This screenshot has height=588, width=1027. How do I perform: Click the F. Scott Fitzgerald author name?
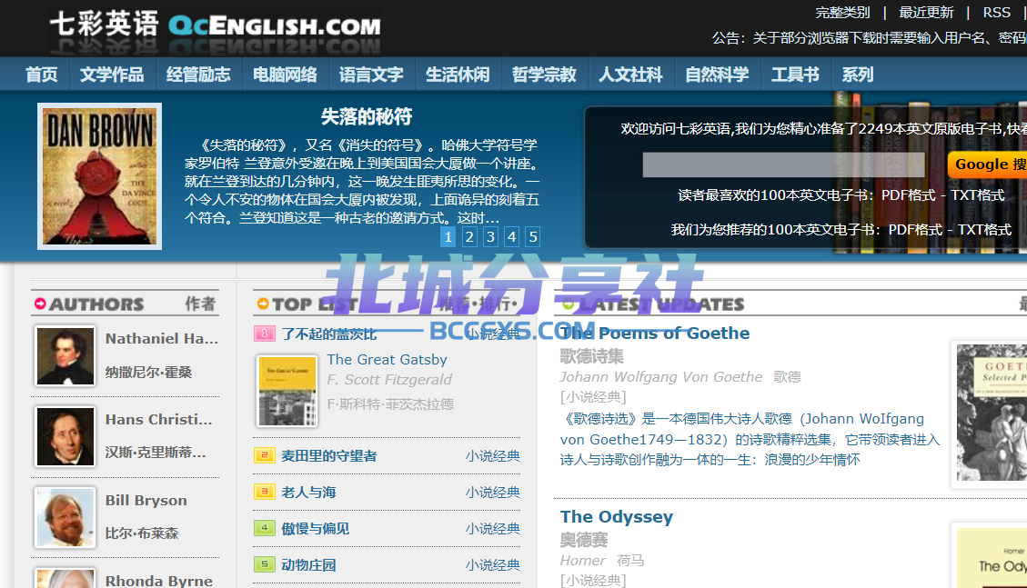pos(389,379)
